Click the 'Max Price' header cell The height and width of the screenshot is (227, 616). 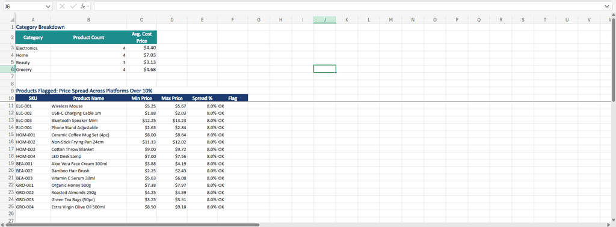[172, 98]
